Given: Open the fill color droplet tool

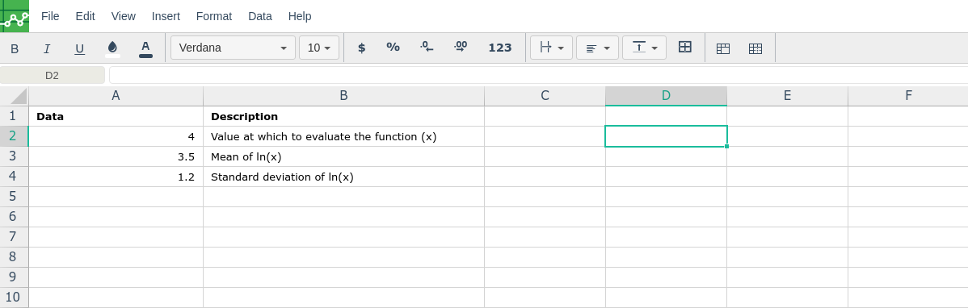Looking at the screenshot, I should tap(112, 48).
